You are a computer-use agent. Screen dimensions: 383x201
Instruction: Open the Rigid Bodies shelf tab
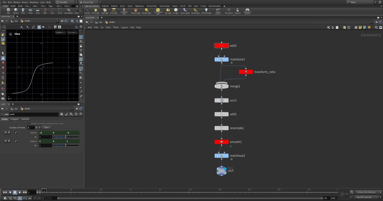tap(140, 6)
